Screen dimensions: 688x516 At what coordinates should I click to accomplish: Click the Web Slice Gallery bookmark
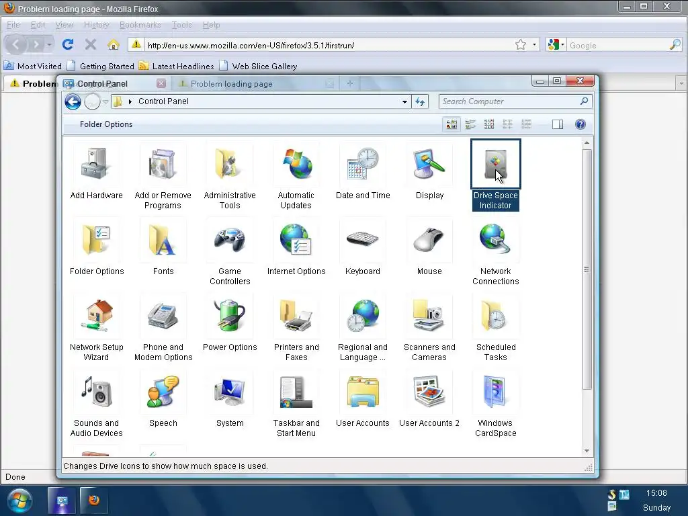click(258, 67)
